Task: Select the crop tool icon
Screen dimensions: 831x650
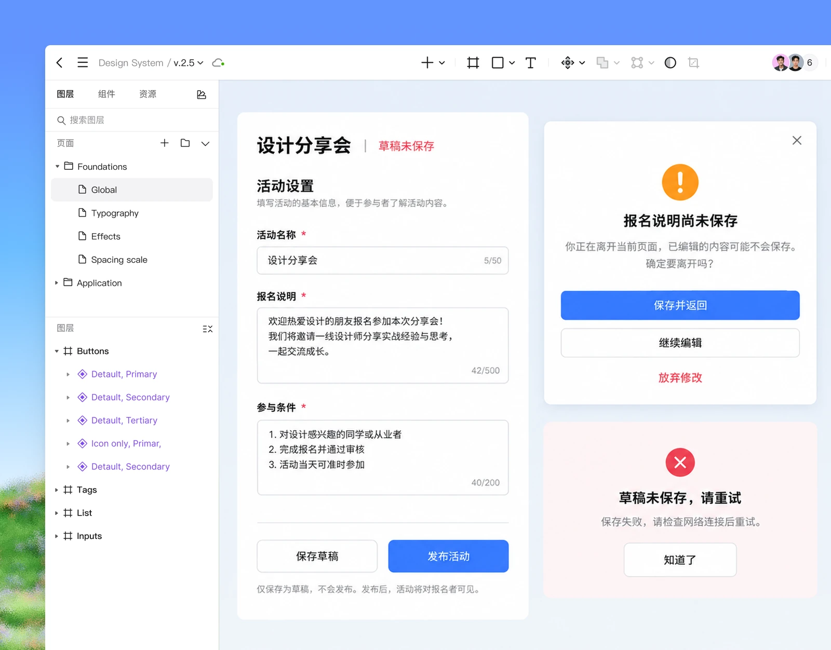Action: click(x=693, y=63)
